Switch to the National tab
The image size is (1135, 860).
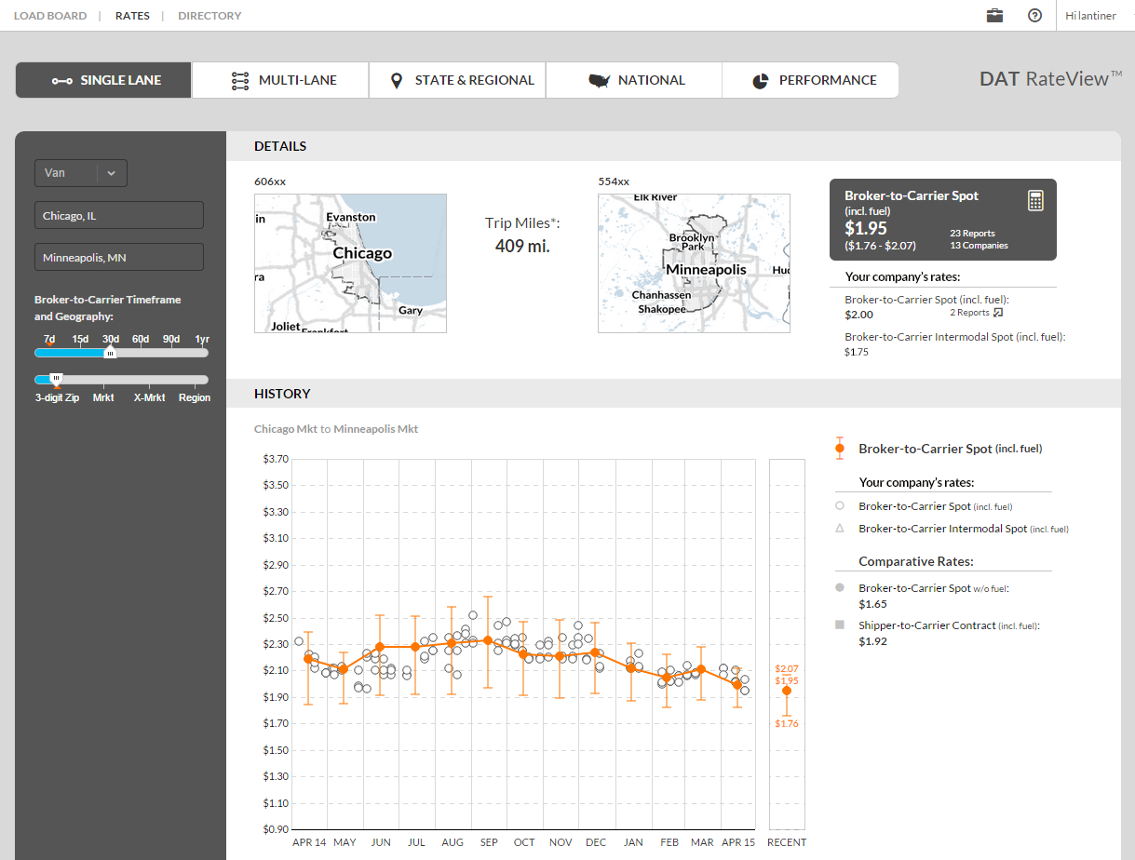(634, 80)
